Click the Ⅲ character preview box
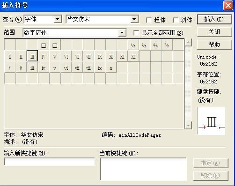Viewport: 235px width, 186px height. (211, 121)
